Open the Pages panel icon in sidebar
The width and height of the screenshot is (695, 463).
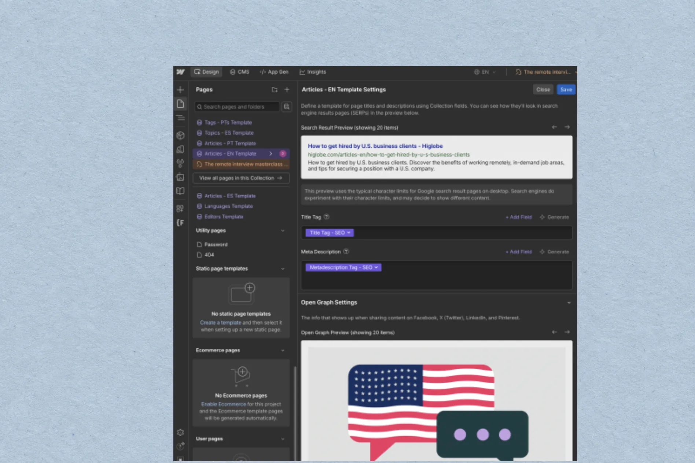click(x=180, y=104)
